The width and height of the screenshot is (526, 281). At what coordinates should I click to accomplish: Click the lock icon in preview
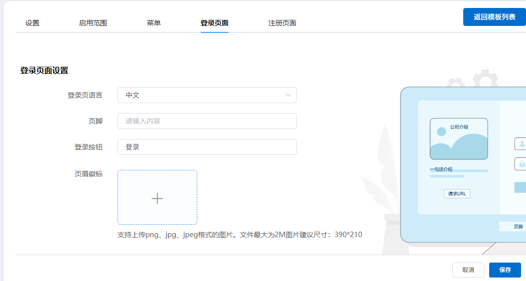pos(522,164)
